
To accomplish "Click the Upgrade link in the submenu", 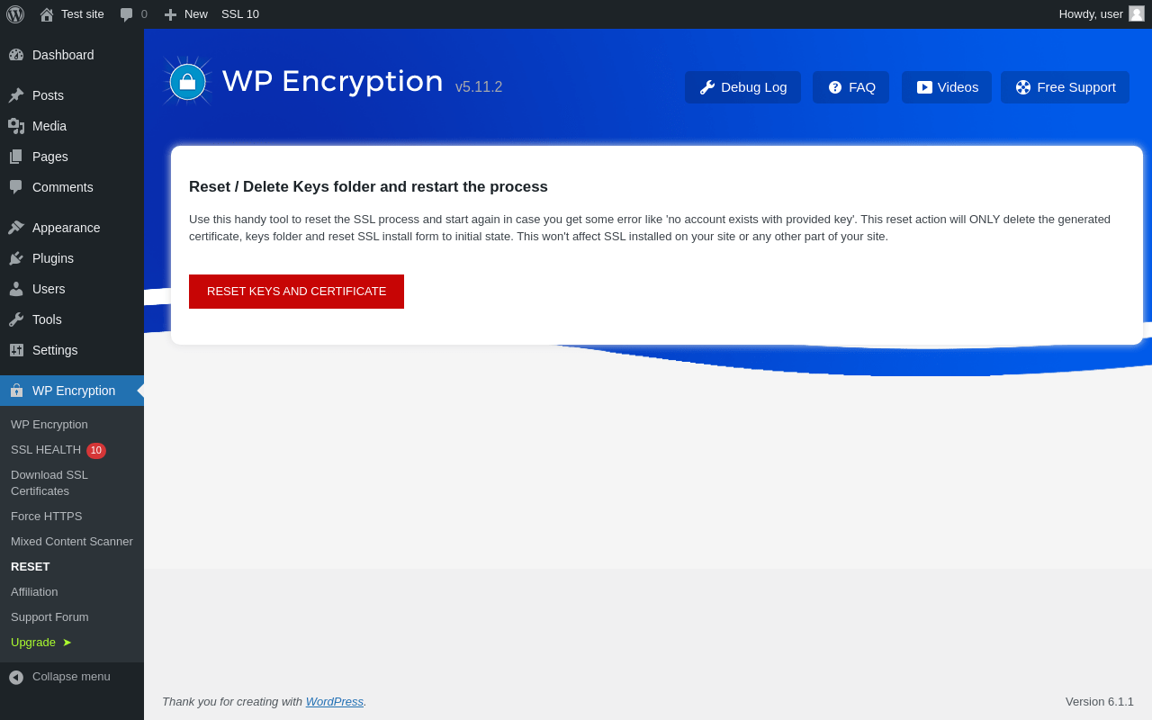I will pyautogui.click(x=34, y=643).
